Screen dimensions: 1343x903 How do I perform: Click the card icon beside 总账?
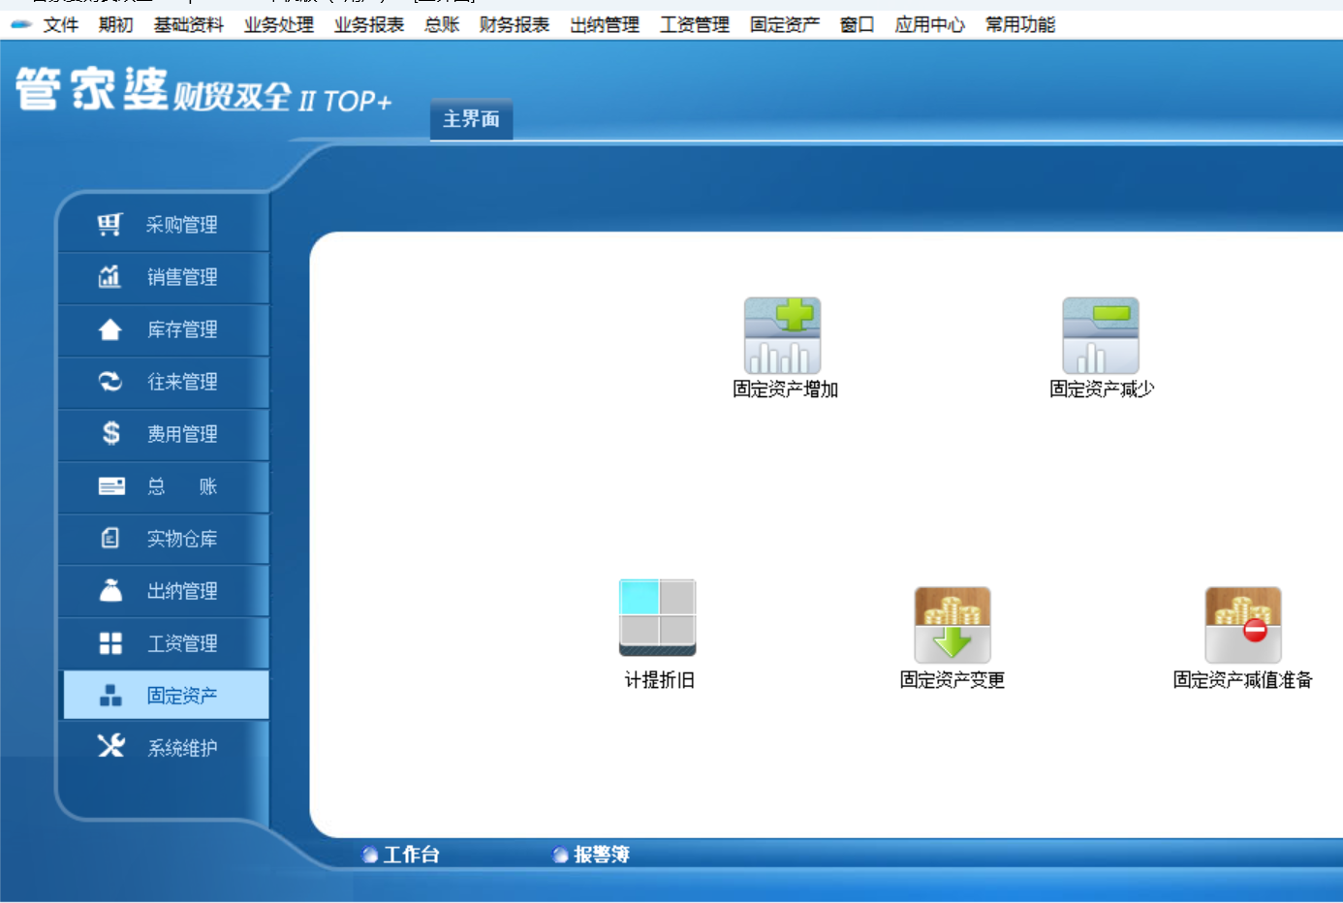pyautogui.click(x=111, y=486)
